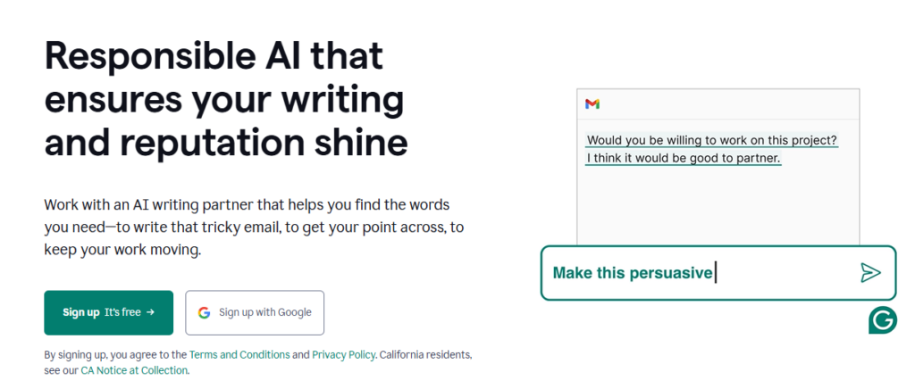Place cursor after the word persuasive

(715, 272)
